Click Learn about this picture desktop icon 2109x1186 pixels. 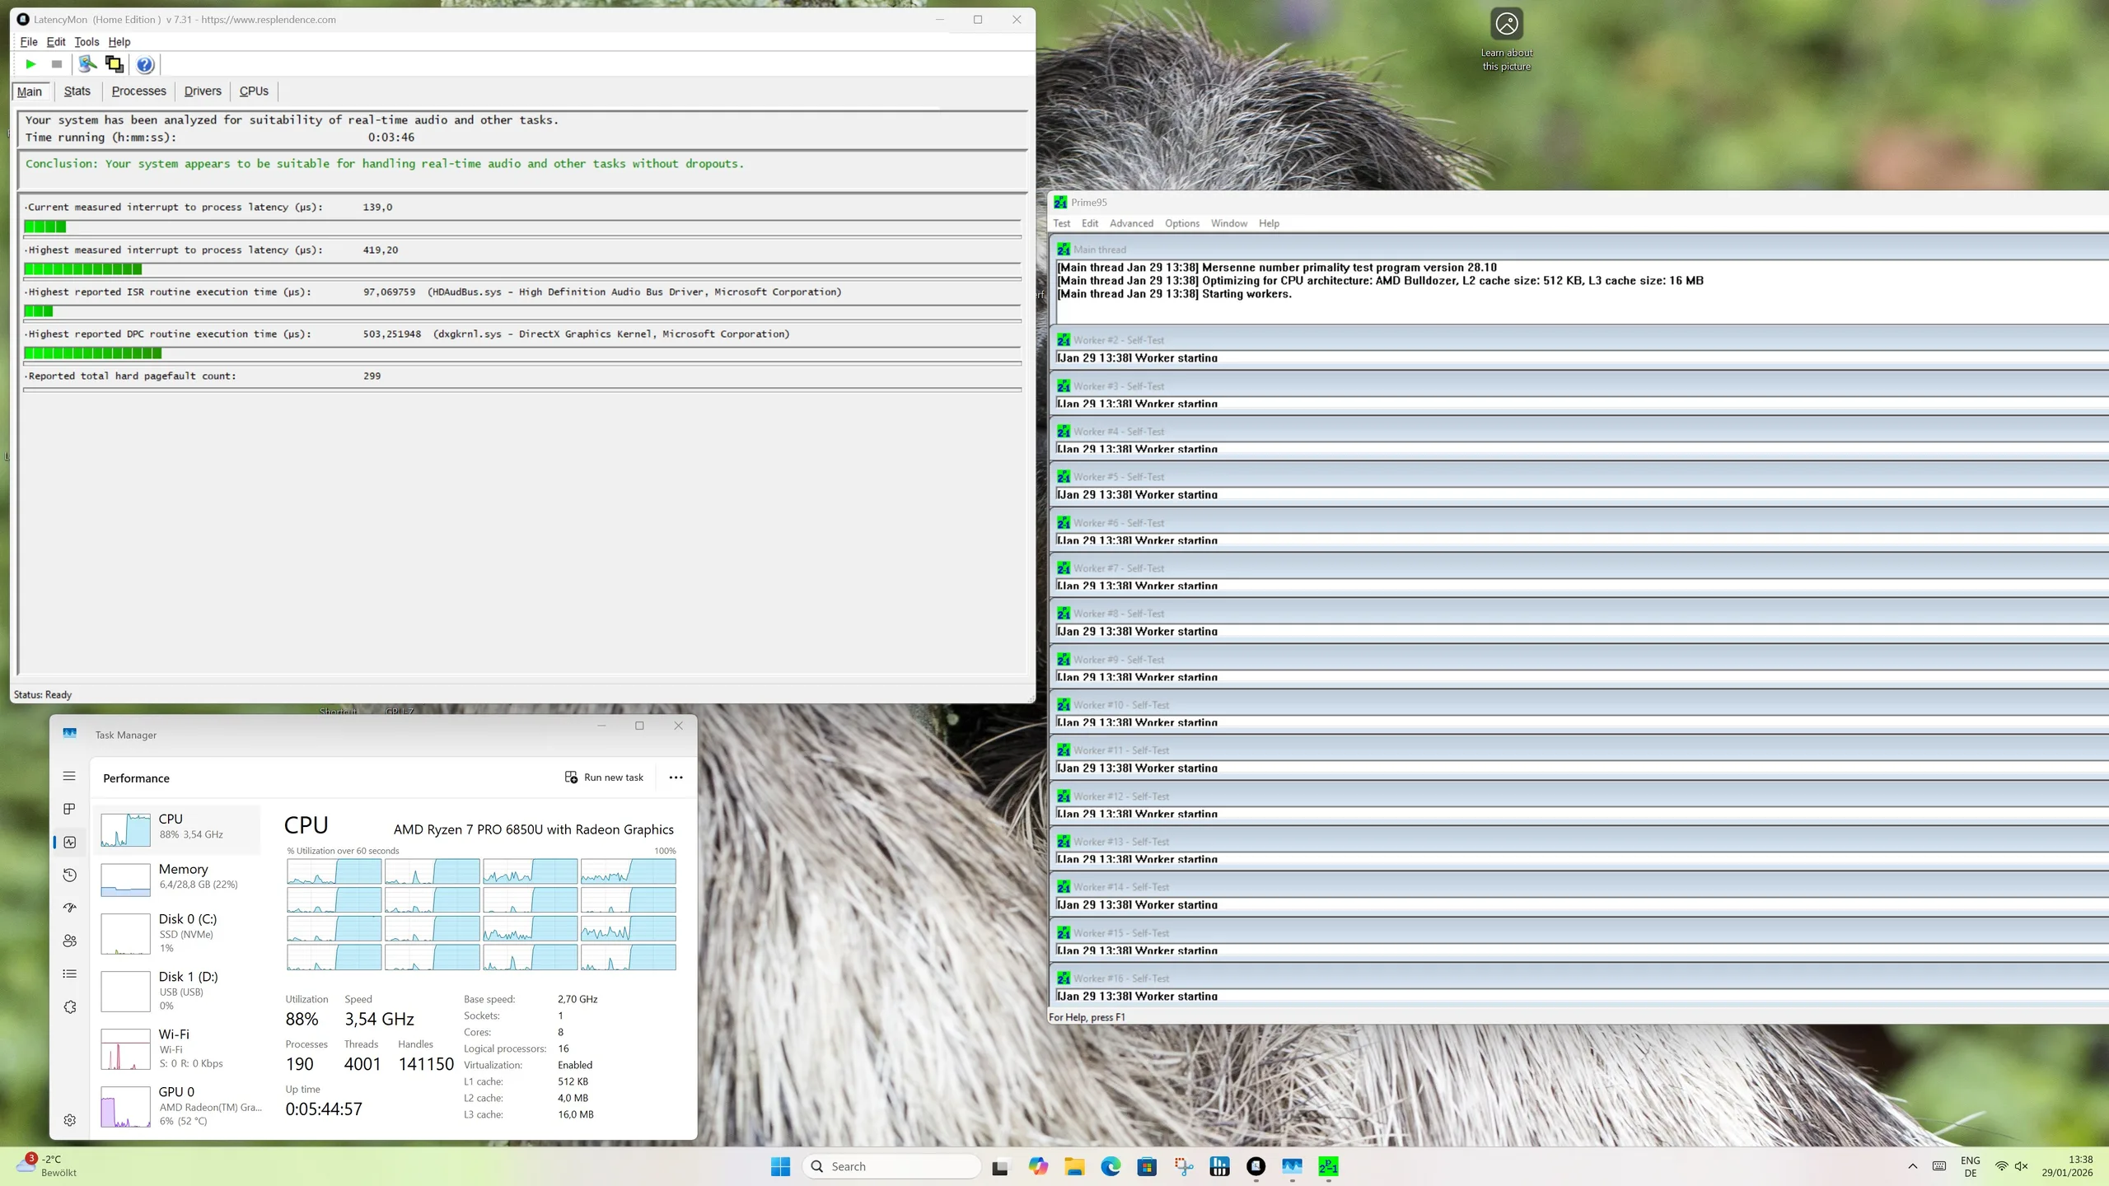click(x=1507, y=37)
